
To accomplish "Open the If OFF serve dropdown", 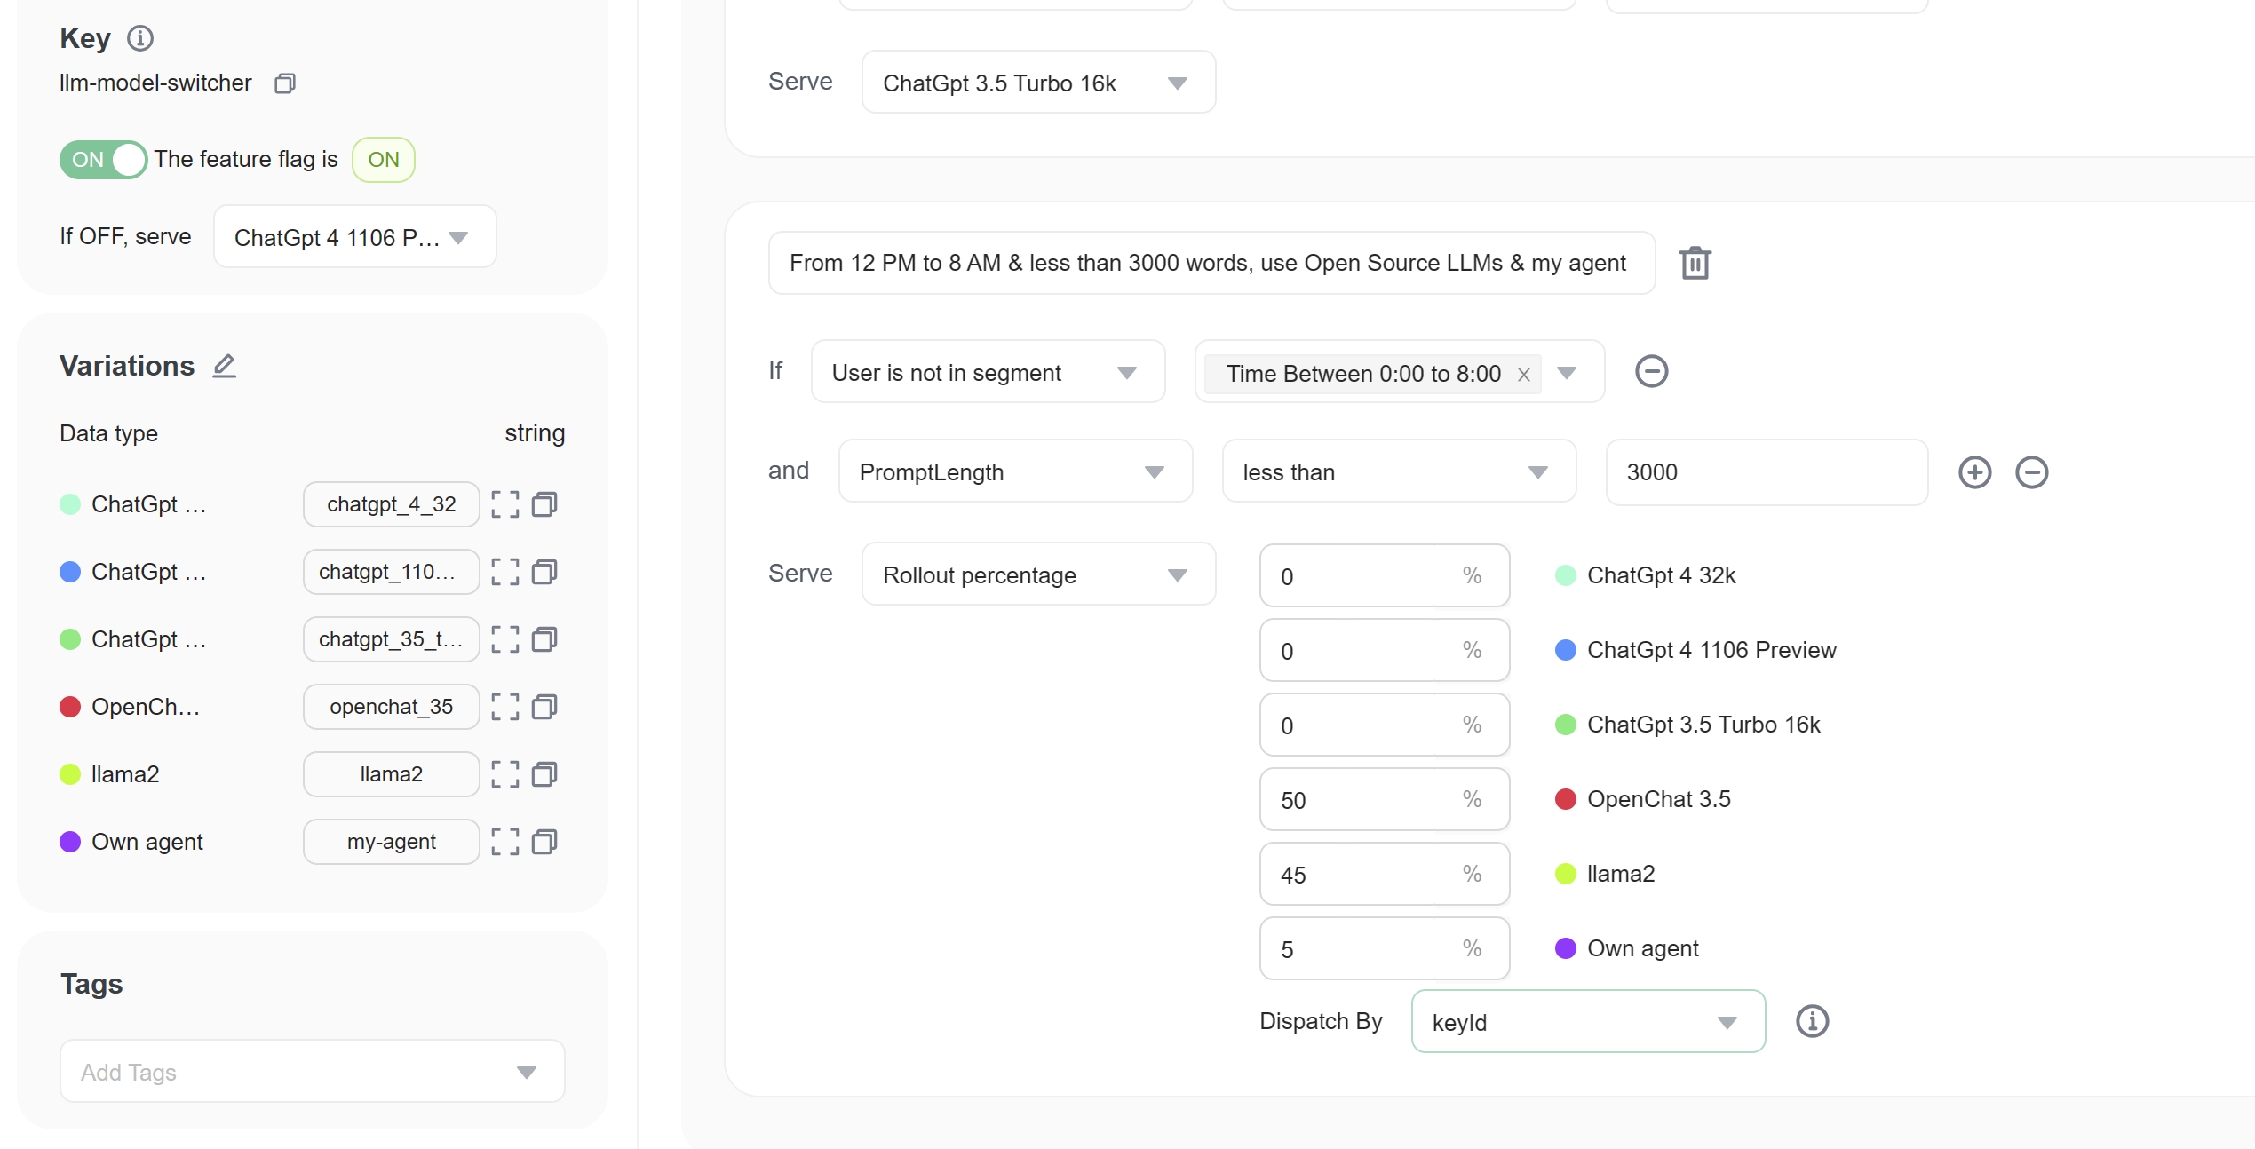I will pyautogui.click(x=355, y=237).
